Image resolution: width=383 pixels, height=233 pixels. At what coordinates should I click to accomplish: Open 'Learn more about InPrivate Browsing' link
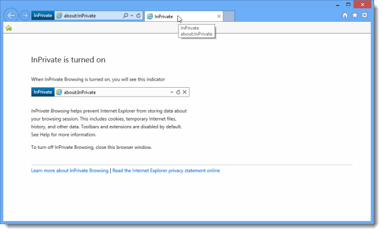(70, 171)
